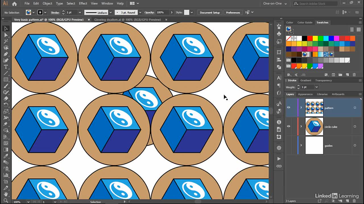This screenshot has height=204, width=364.
Task: Pick the black swatch in the top swatch row
Action: click(x=304, y=38)
